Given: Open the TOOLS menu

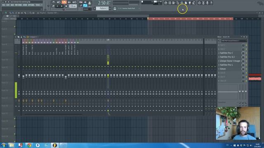Looking at the screenshot, I should [x=38, y=5].
